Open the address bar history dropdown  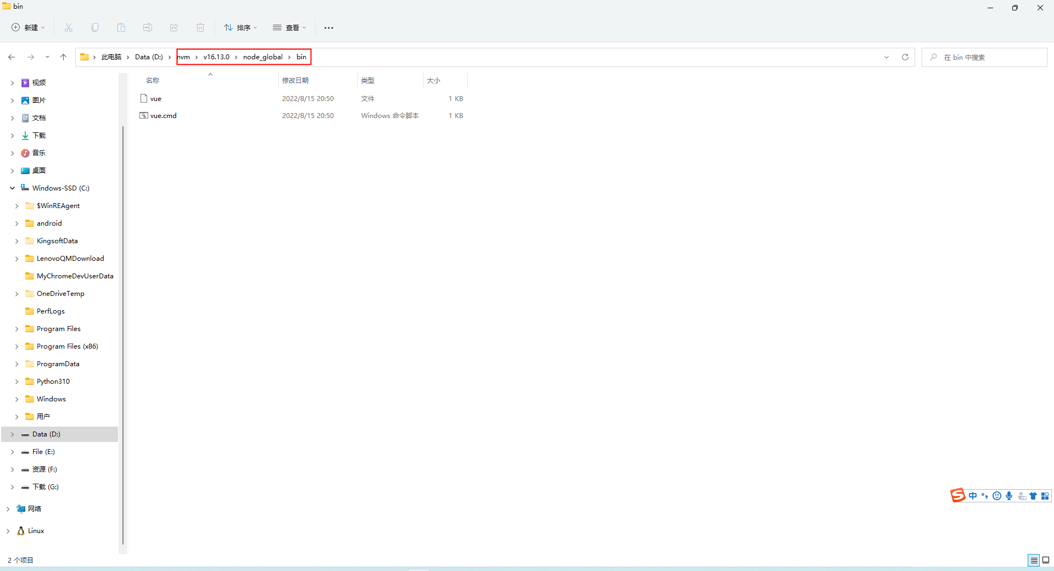(x=887, y=57)
